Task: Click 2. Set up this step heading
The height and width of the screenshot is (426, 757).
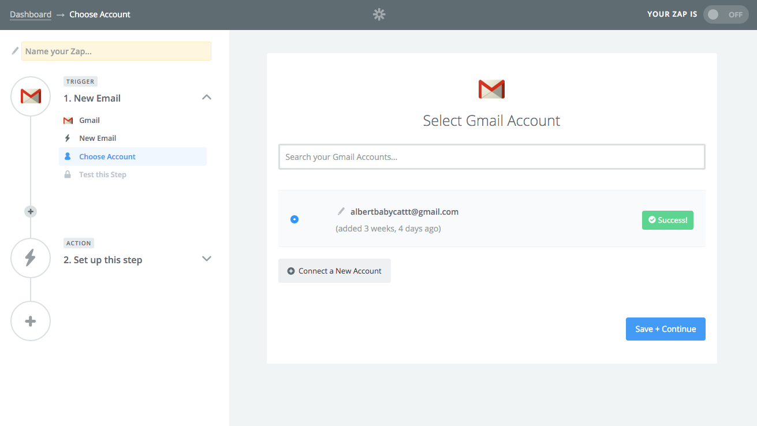Action: pyautogui.click(x=103, y=260)
